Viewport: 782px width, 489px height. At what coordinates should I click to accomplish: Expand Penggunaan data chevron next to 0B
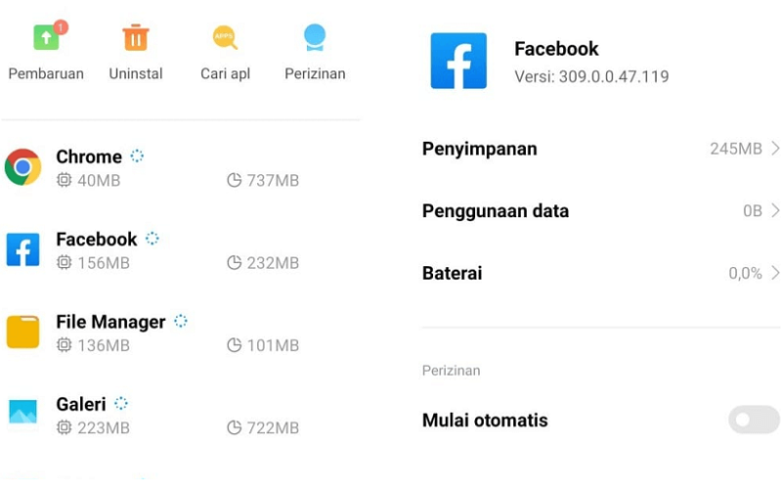point(775,210)
